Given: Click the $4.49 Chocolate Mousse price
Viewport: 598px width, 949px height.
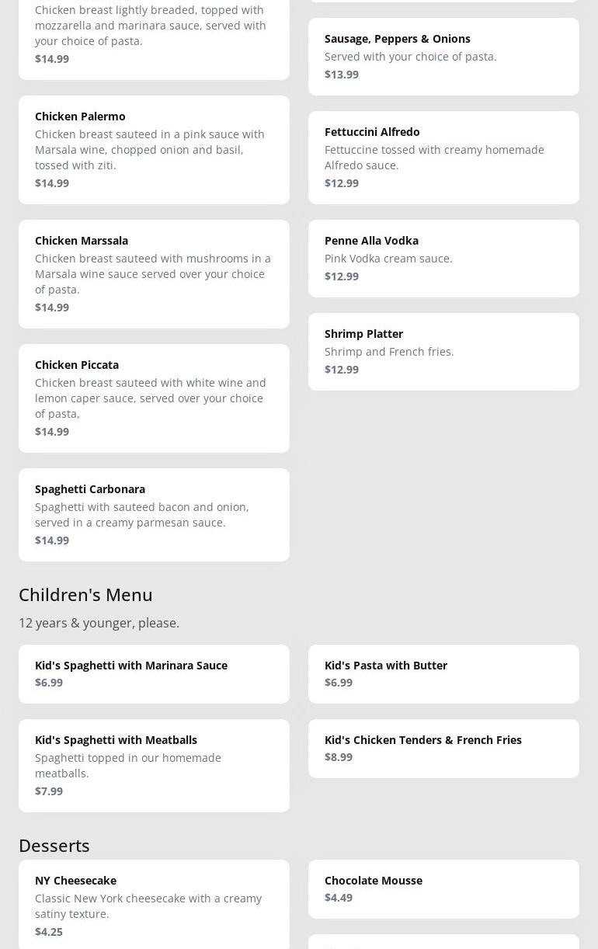Looking at the screenshot, I should pos(339,897).
